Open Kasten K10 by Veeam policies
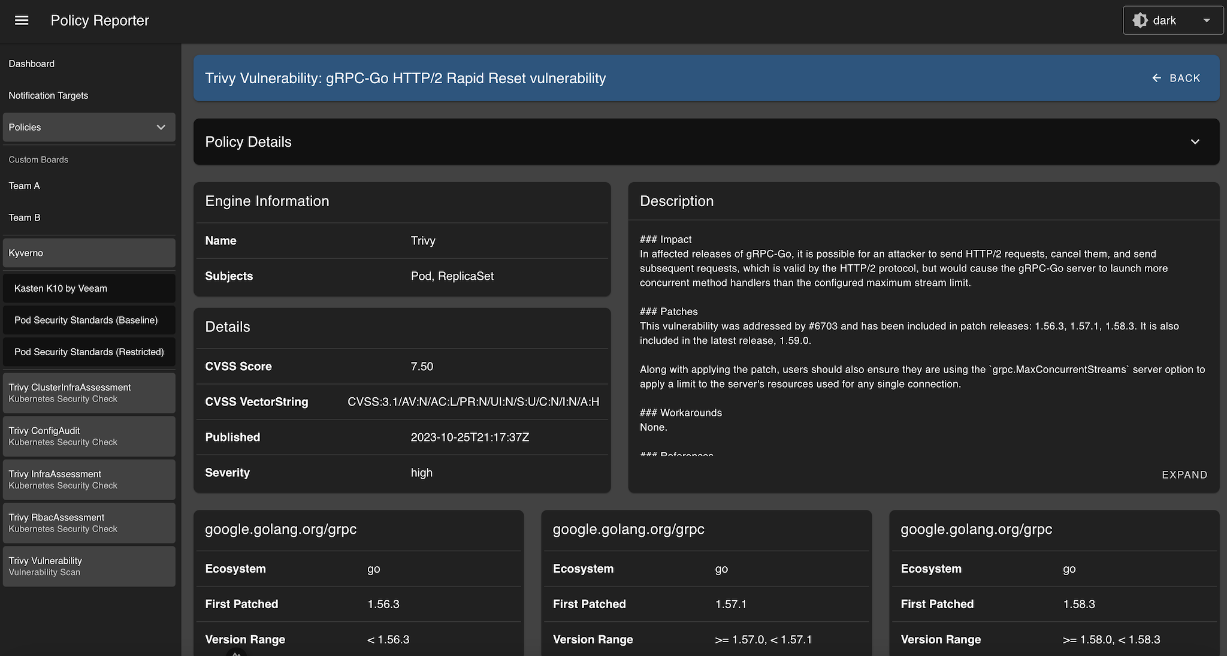Viewport: 1227px width, 656px height. [89, 288]
